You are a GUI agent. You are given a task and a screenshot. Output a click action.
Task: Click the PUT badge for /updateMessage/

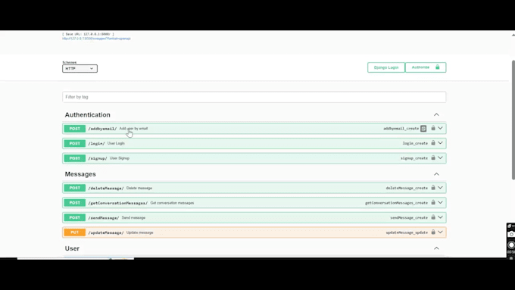(74, 232)
